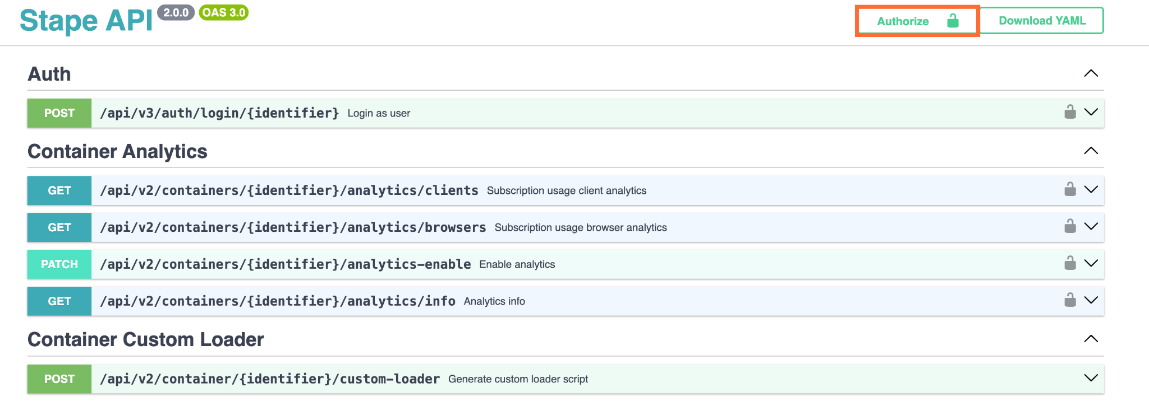Collapse the Container Custom Loader section chevron
1149x406 pixels.
(x=1091, y=339)
